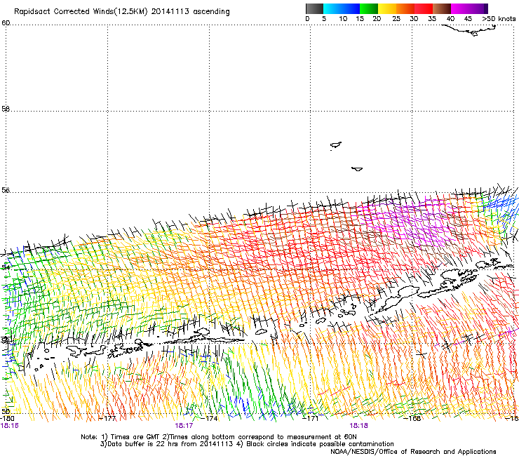This screenshot has height=456, width=519.
Task: Click the southern Pribilof island outline
Action: pyautogui.click(x=357, y=169)
